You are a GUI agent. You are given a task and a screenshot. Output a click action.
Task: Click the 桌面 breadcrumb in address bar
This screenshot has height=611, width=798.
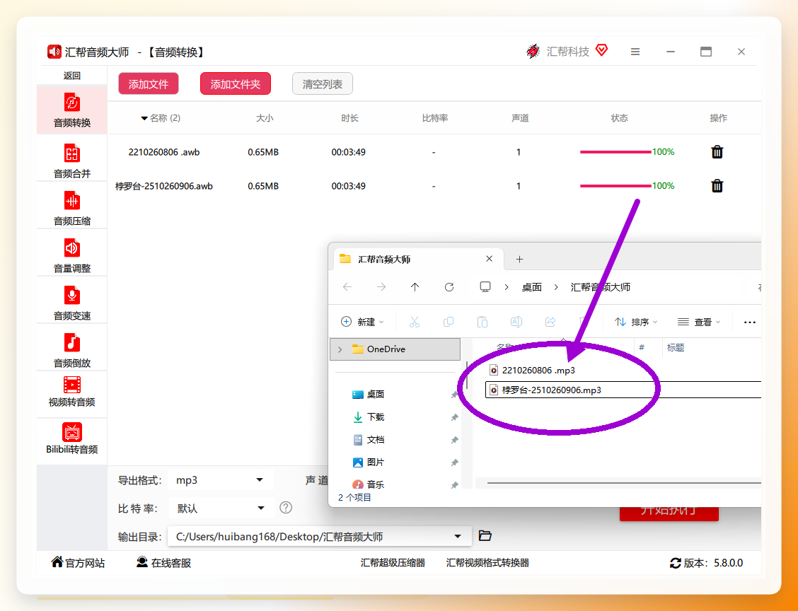[532, 287]
